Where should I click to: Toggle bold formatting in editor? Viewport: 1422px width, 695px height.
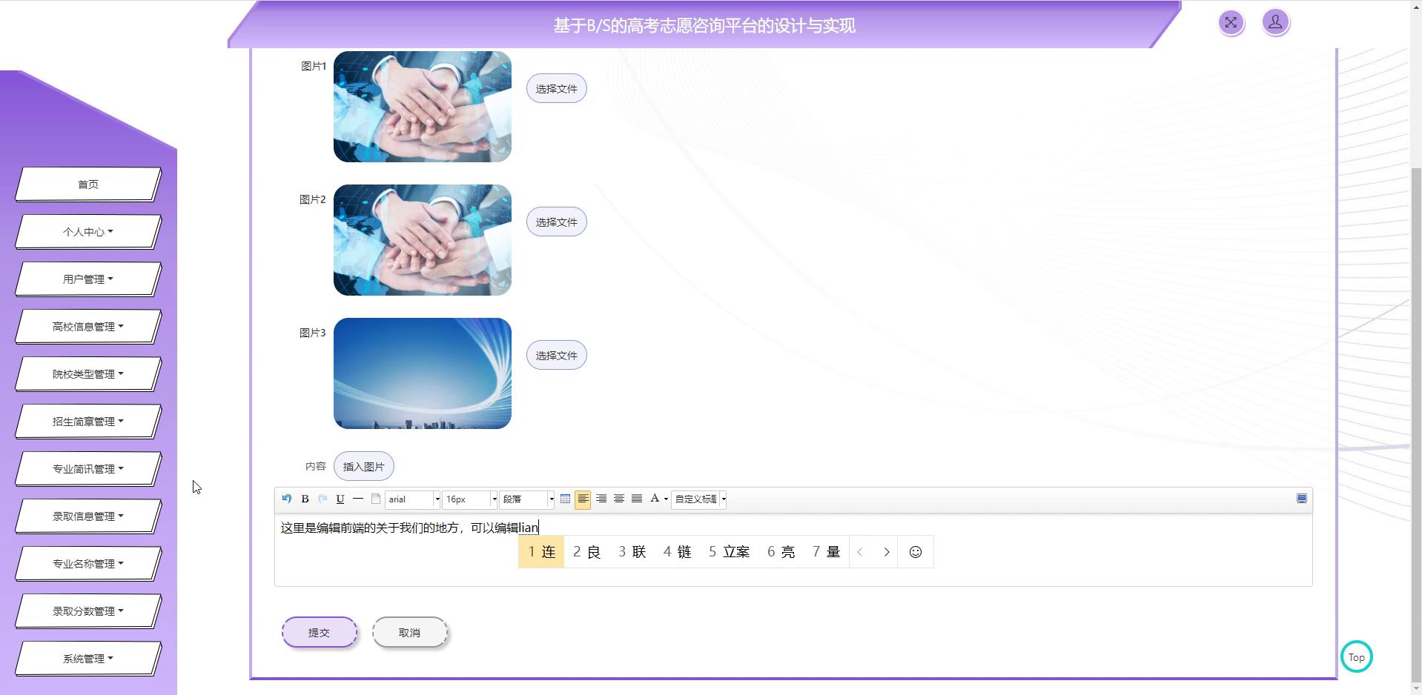(x=305, y=499)
